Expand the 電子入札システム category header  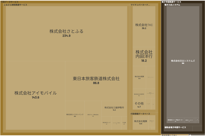172,5
